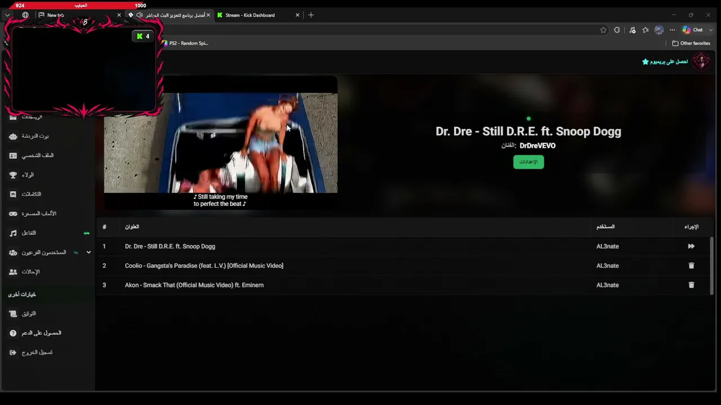Open the Copilot Chat button
Image resolution: width=721 pixels, height=405 pixels.
coord(692,30)
